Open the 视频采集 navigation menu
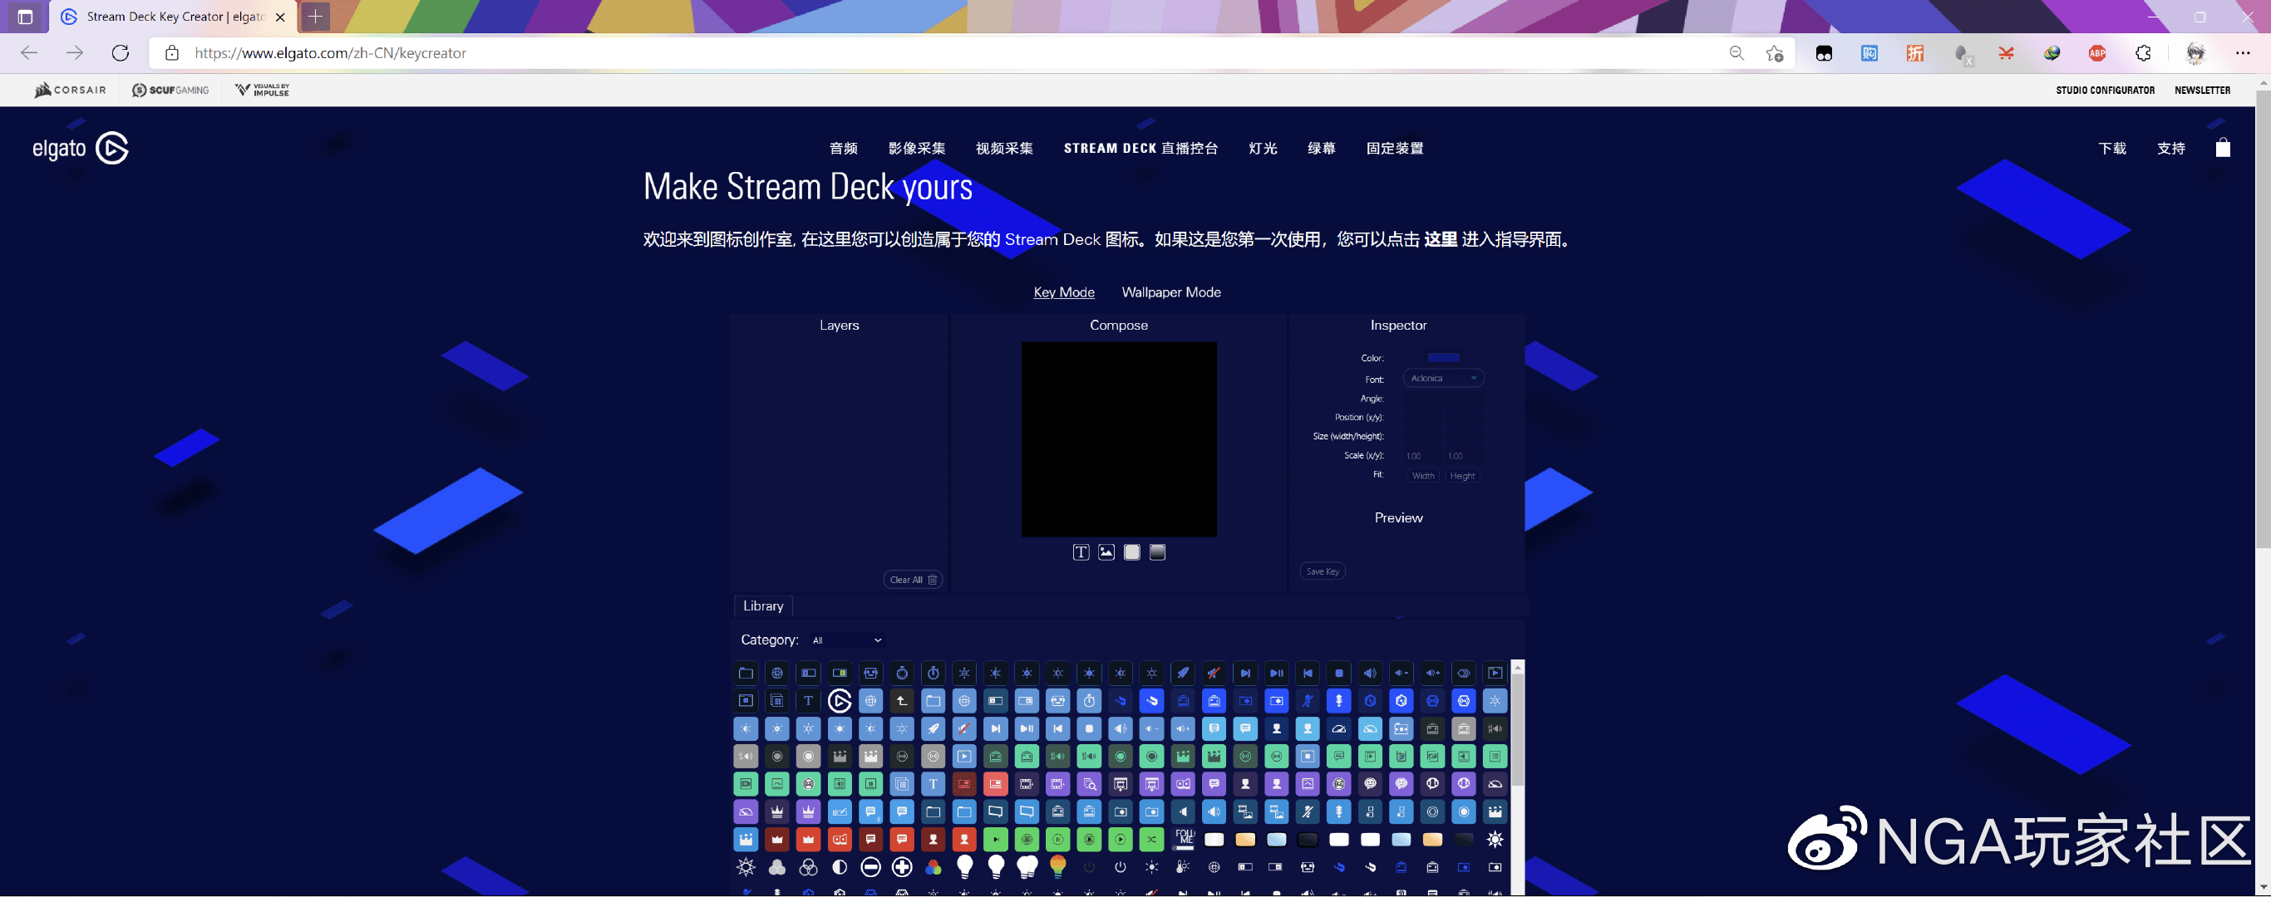 (x=1004, y=148)
